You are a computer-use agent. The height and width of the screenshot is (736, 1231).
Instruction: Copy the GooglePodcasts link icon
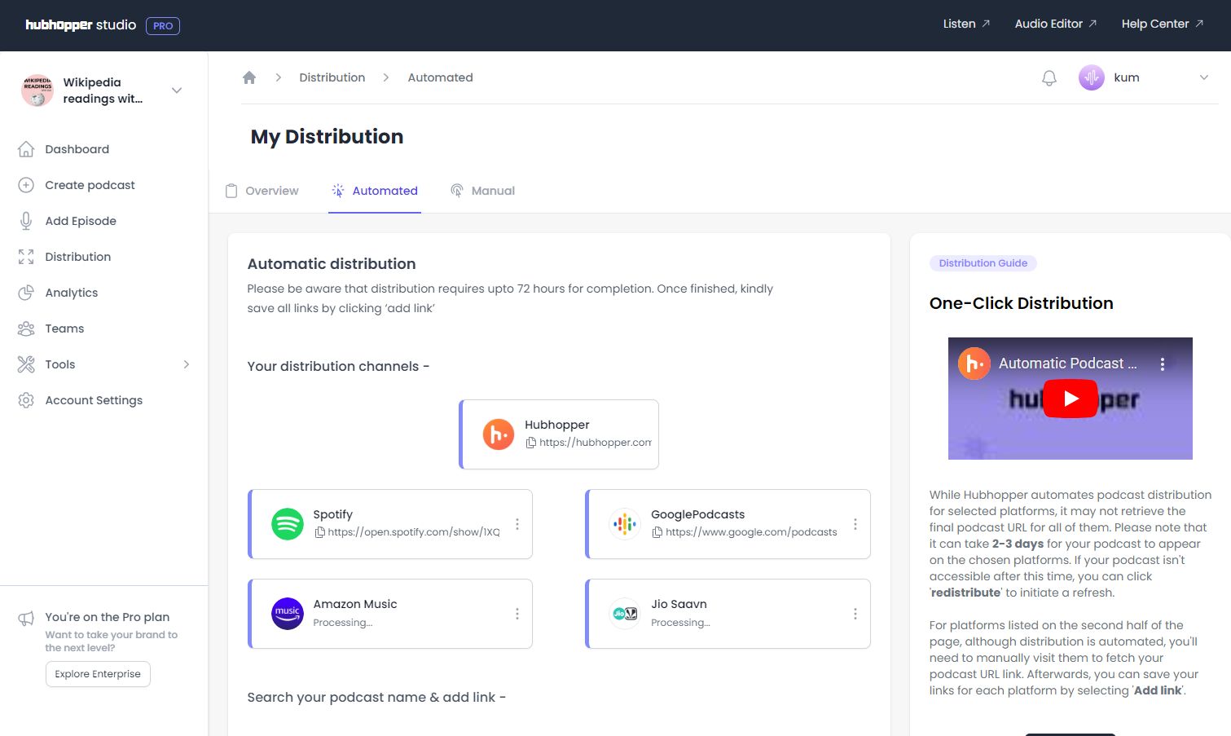tap(657, 531)
